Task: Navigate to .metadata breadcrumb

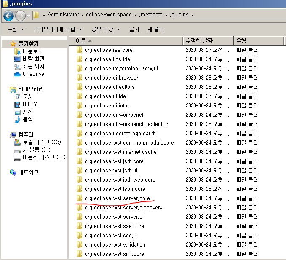Action: point(151,15)
